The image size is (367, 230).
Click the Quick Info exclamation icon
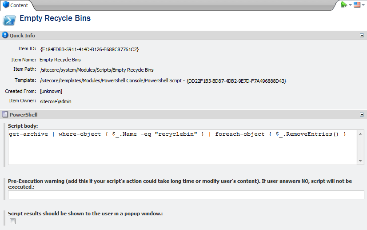click(x=5, y=35)
